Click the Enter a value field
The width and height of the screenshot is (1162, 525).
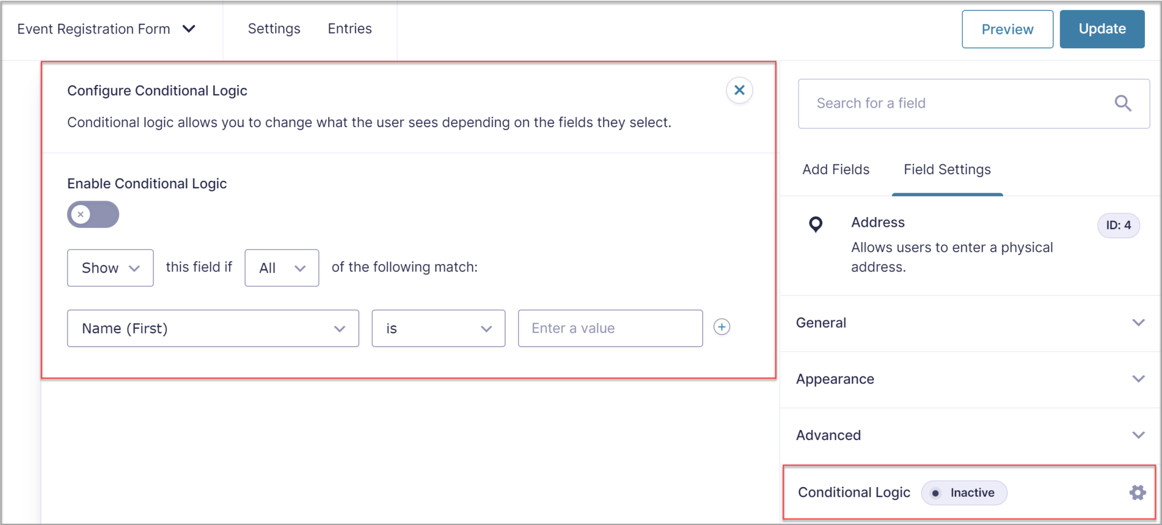[x=609, y=328]
